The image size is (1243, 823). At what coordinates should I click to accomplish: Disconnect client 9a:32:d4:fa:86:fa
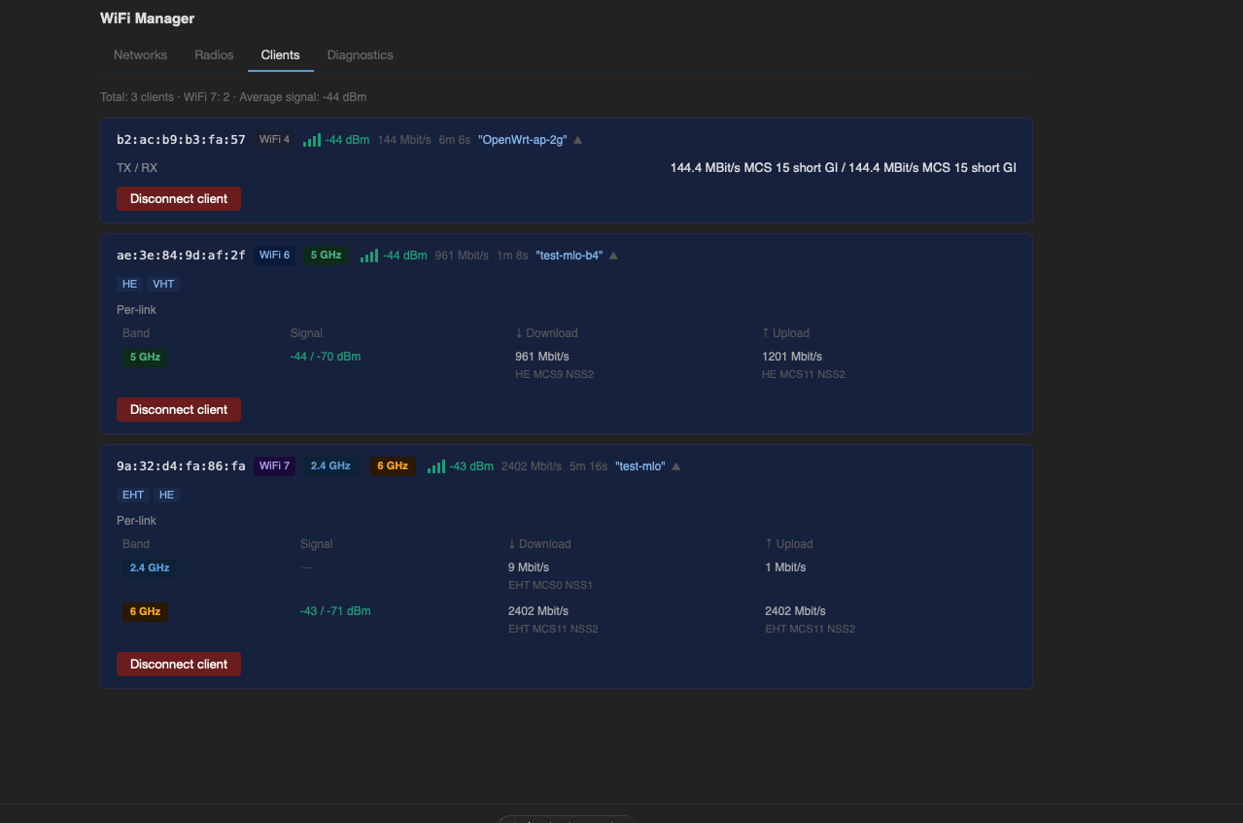(179, 664)
